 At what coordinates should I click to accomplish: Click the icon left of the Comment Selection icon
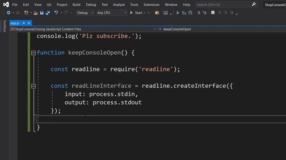(x=190, y=13)
